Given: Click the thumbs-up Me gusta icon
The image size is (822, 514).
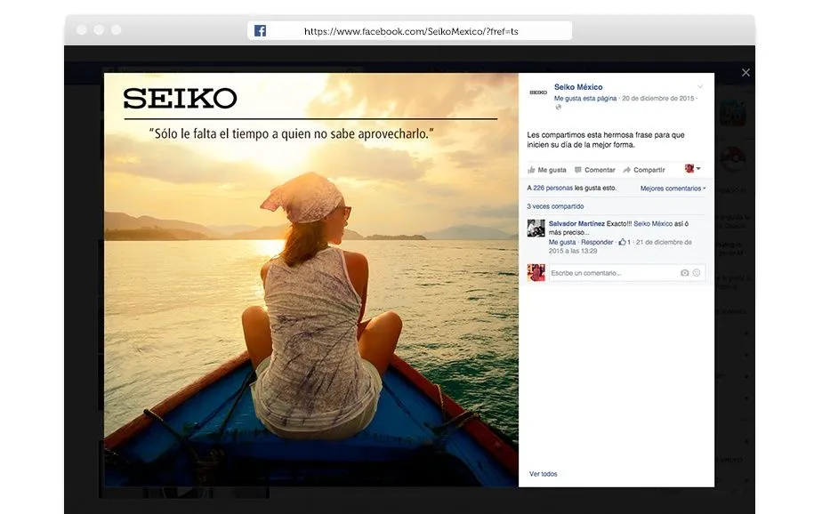Looking at the screenshot, I should coord(530,170).
